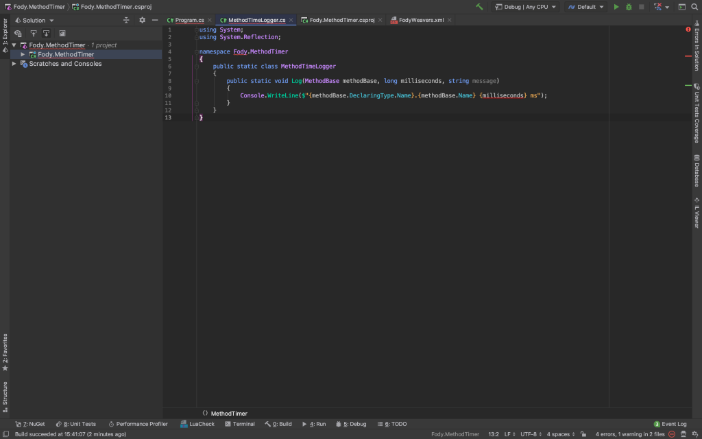Image resolution: width=702 pixels, height=439 pixels.
Task: Open the Performance Profiler tool window
Action: coord(138,424)
